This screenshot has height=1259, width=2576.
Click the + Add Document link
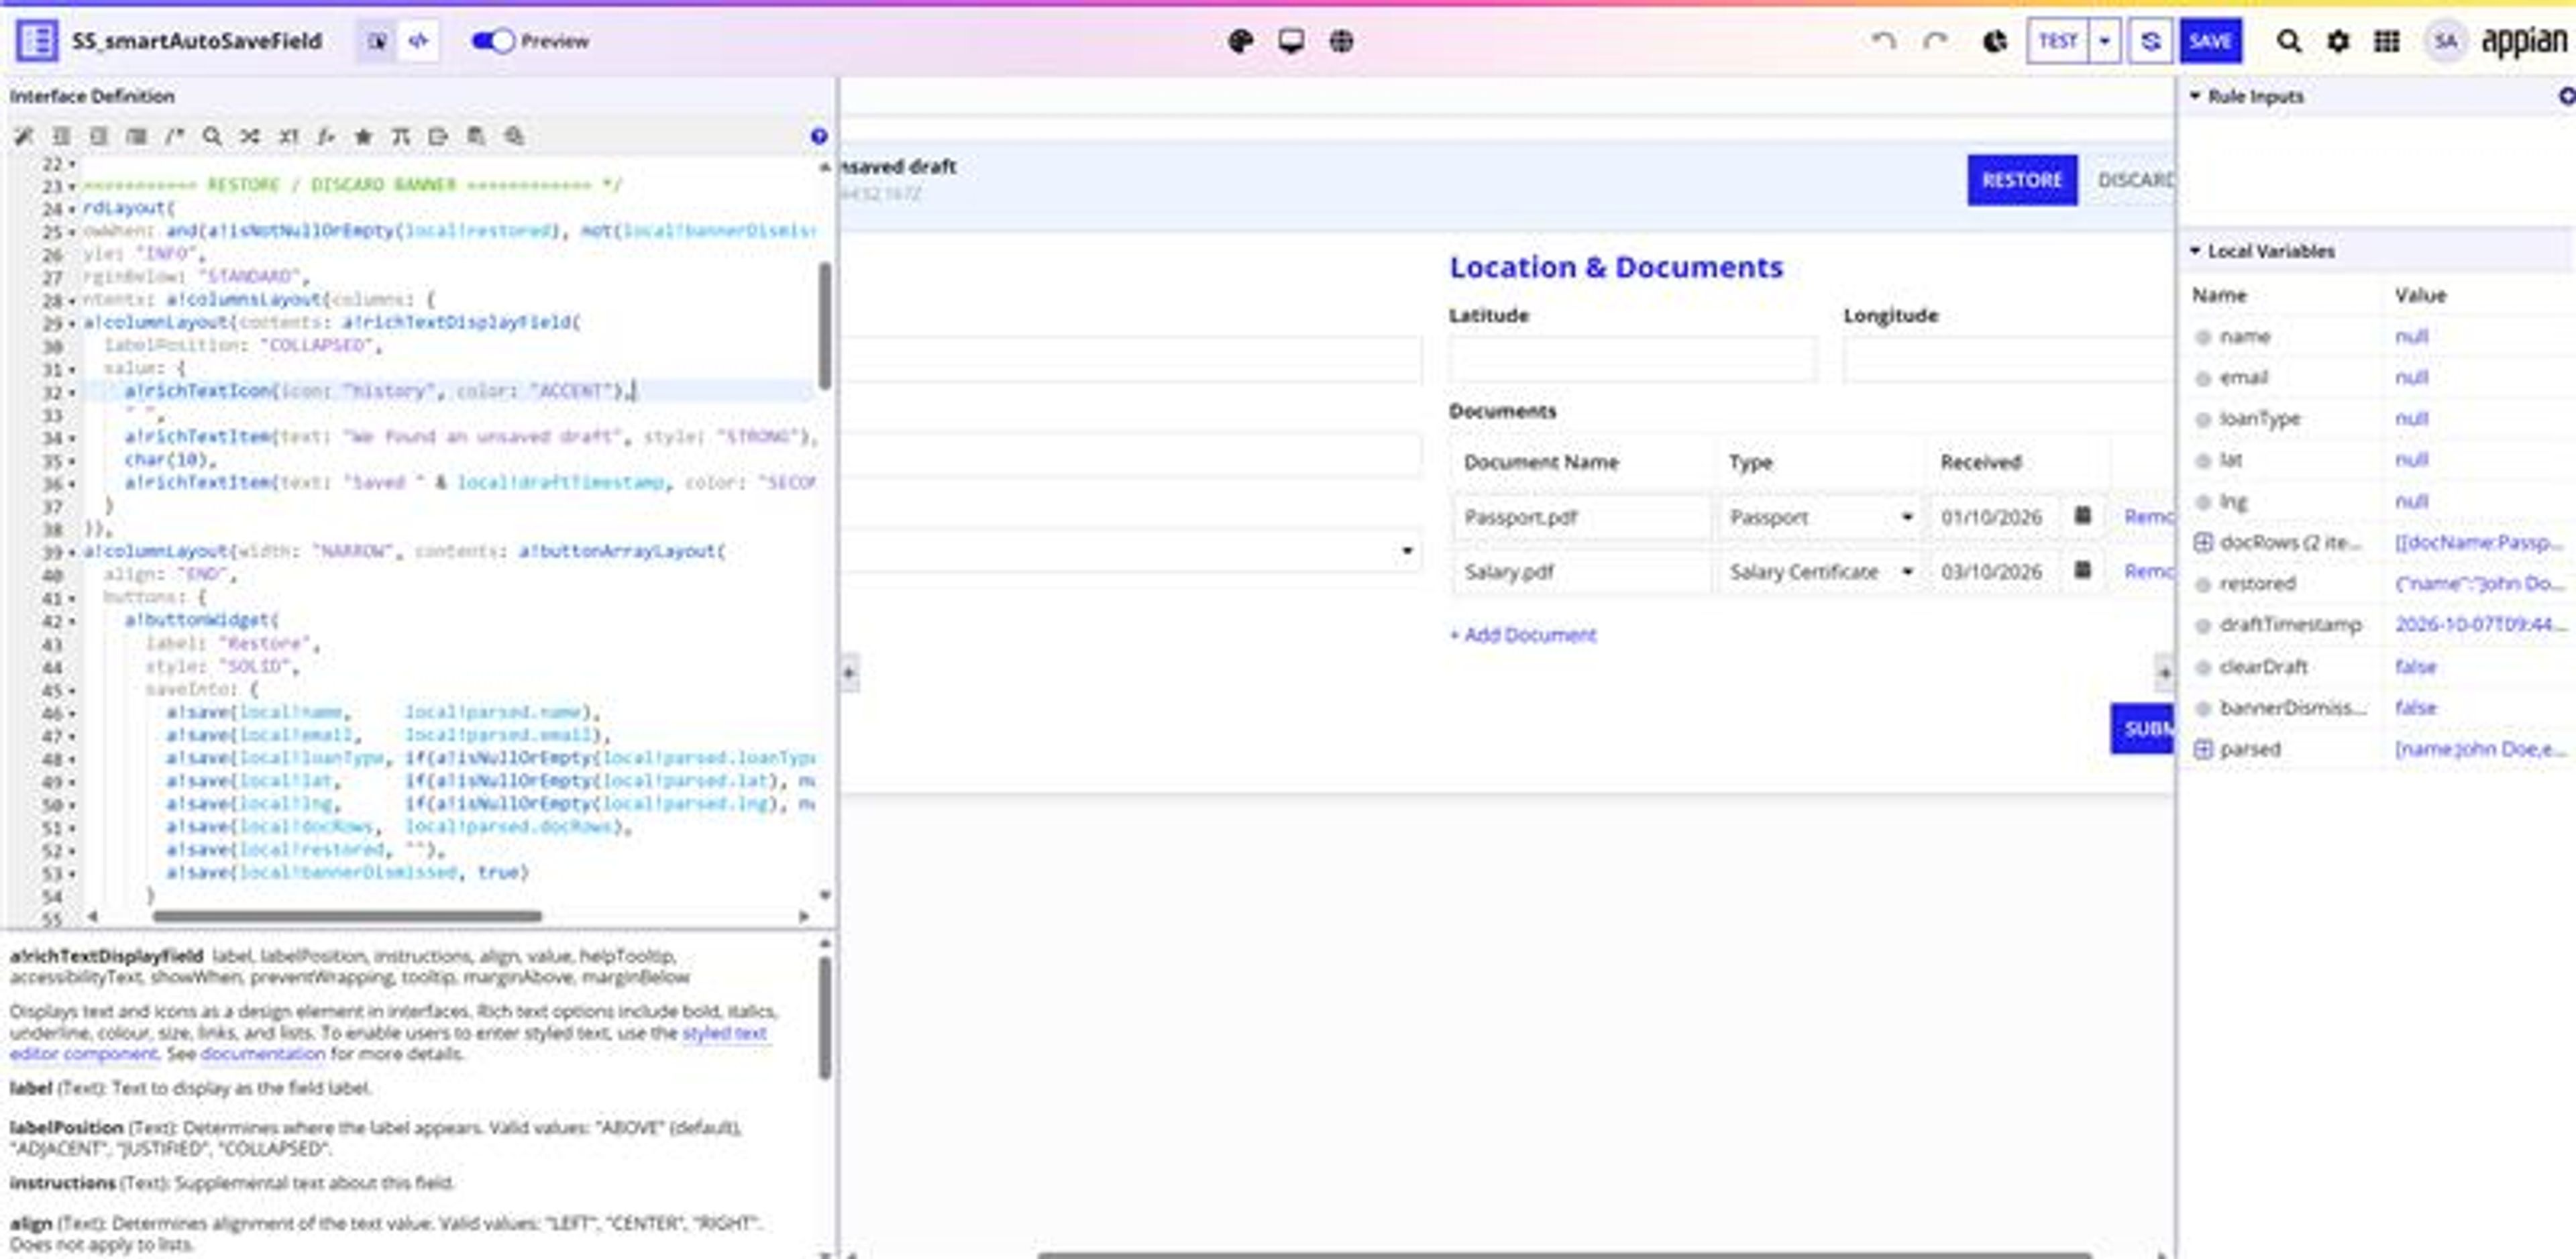click(x=1523, y=635)
